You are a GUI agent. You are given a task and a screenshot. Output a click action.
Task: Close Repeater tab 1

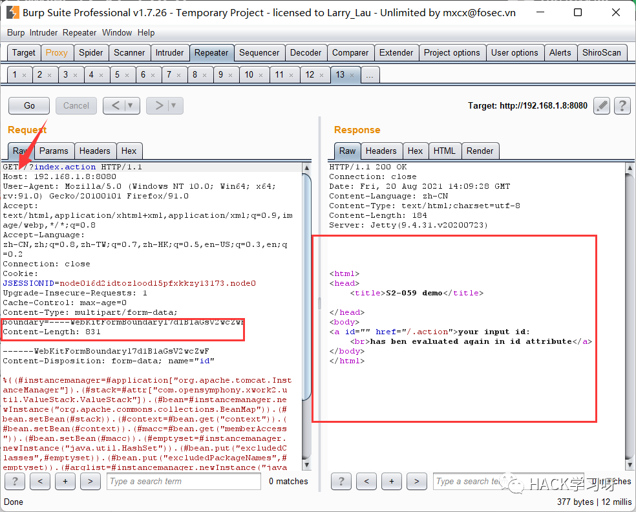25,75
